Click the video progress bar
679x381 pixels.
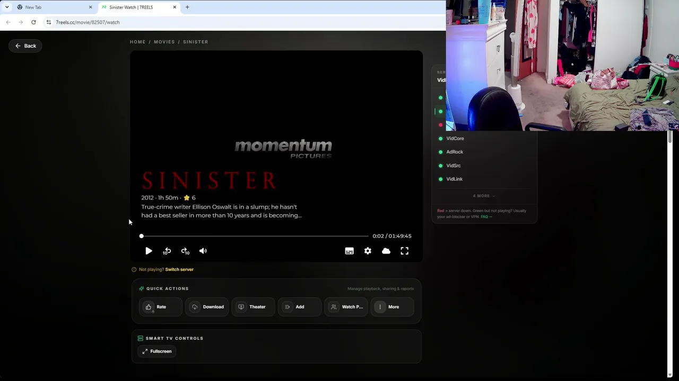(255, 236)
